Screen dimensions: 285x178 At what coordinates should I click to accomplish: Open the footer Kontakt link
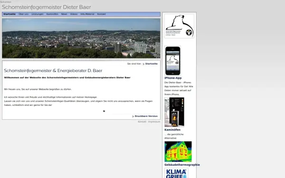[142, 122]
